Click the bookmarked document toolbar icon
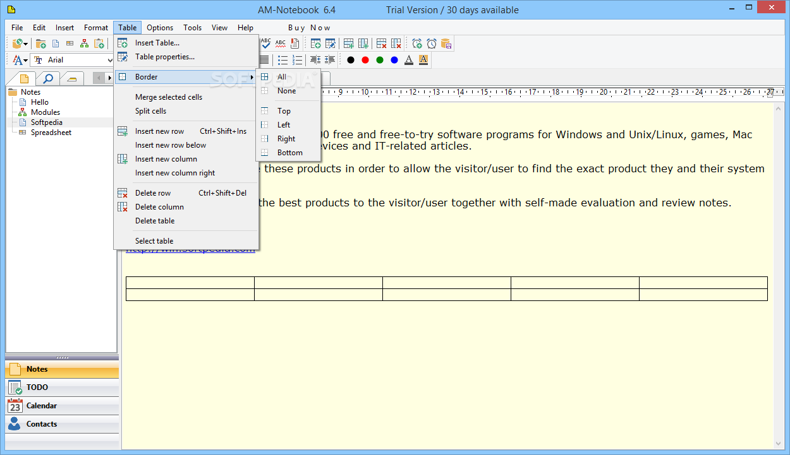Screen dimensions: 790x455 click(x=295, y=44)
